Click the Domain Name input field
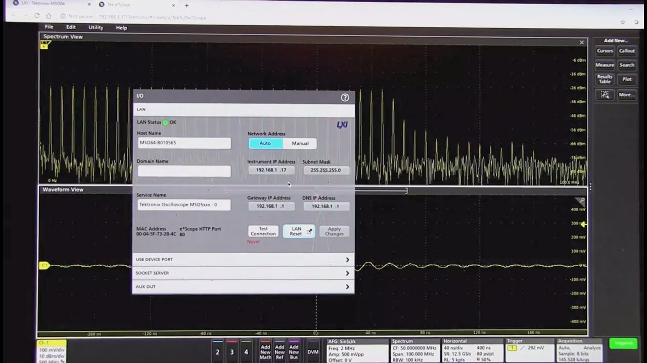647x363 pixels. coord(184,171)
